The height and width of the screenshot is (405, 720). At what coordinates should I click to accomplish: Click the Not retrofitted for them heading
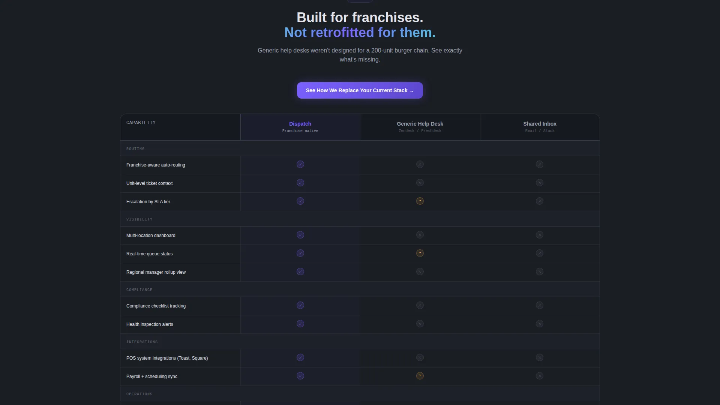pos(360,33)
